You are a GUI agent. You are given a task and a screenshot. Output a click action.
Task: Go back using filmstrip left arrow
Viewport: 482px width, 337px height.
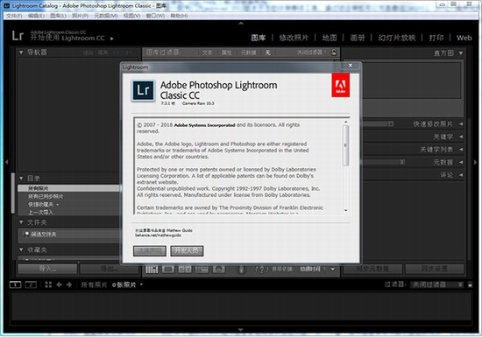coord(59,284)
